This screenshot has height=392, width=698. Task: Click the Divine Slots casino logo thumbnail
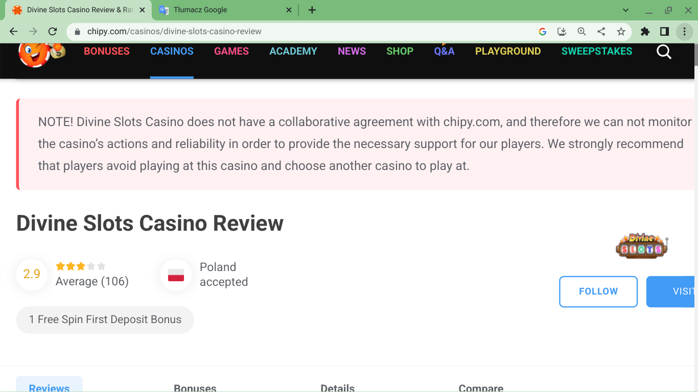(x=642, y=246)
